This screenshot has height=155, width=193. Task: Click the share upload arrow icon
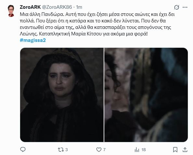pos(185,150)
